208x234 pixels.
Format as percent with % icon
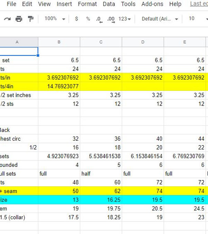88,19
